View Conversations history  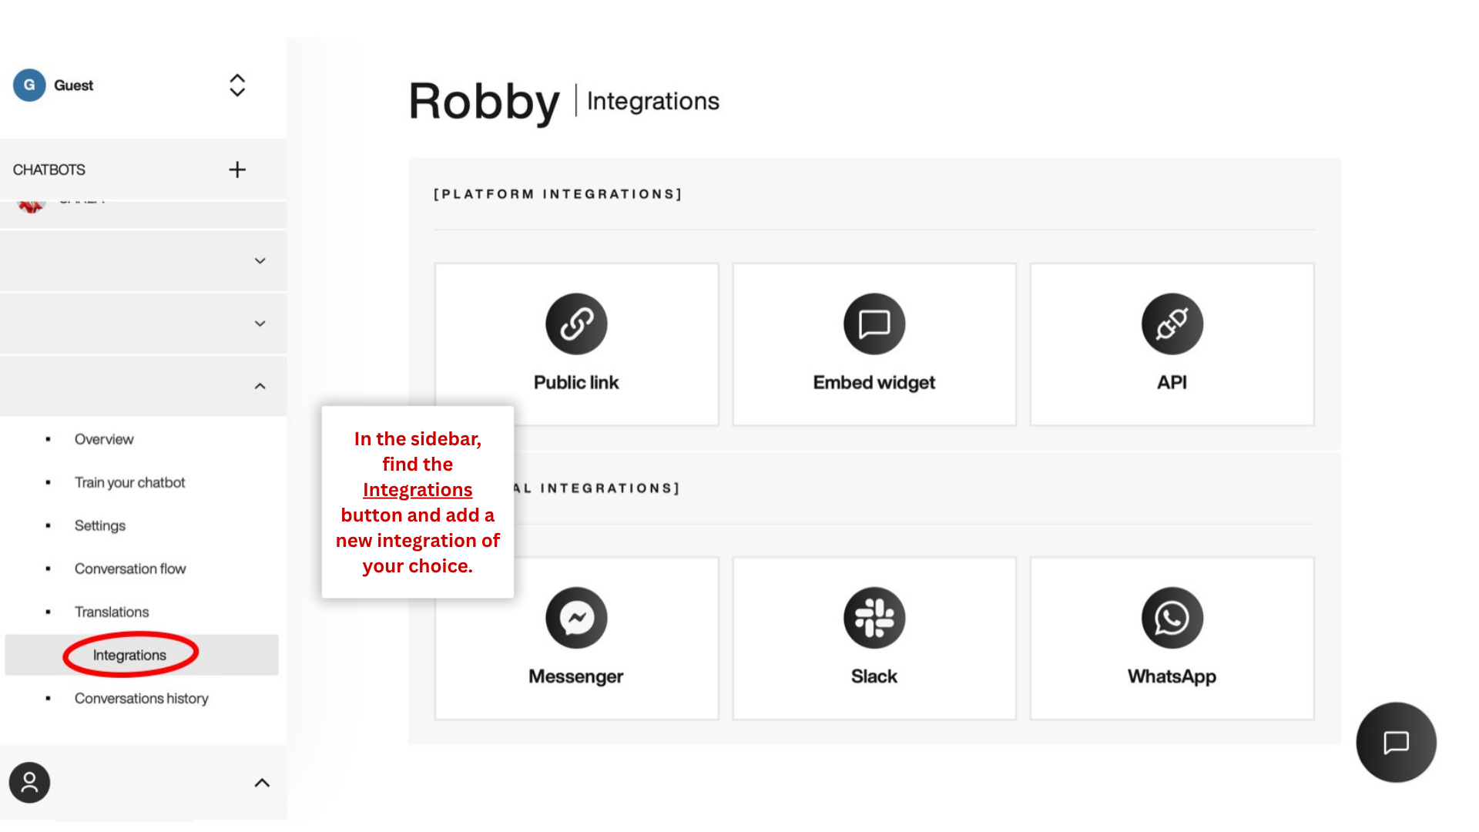(141, 698)
